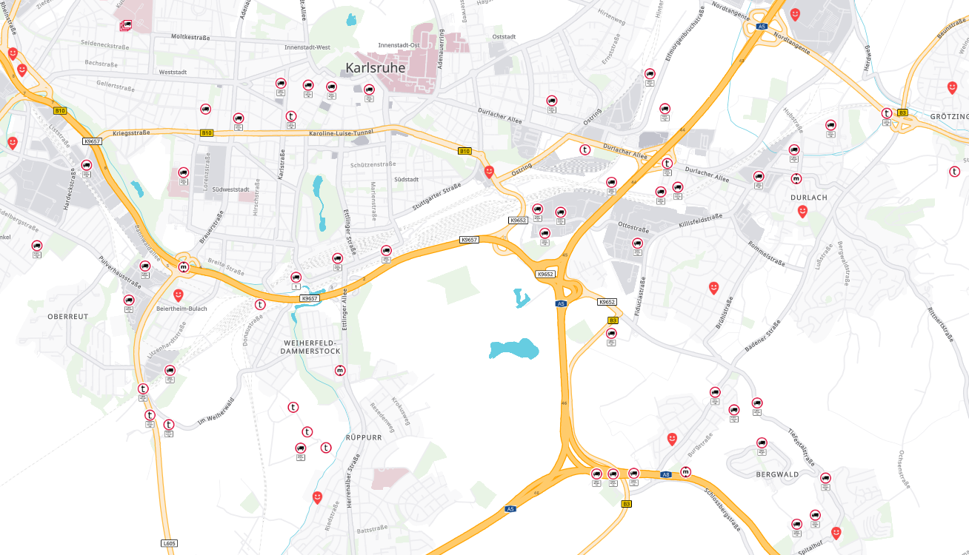Click the L605 road shield
969x555 pixels.
click(170, 543)
